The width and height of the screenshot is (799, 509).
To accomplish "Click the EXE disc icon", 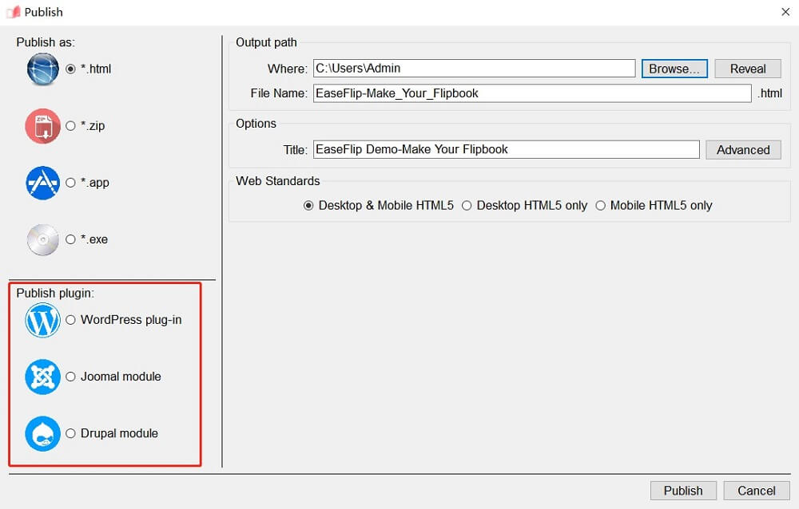I will click(x=43, y=239).
